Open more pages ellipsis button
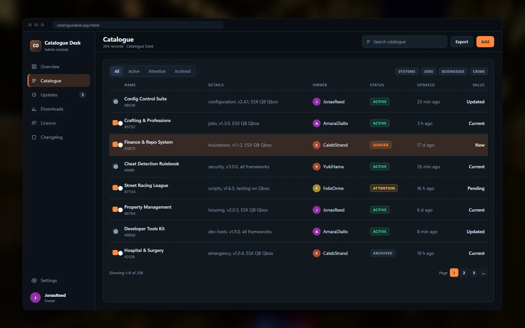This screenshot has width=525, height=328. coord(484,273)
